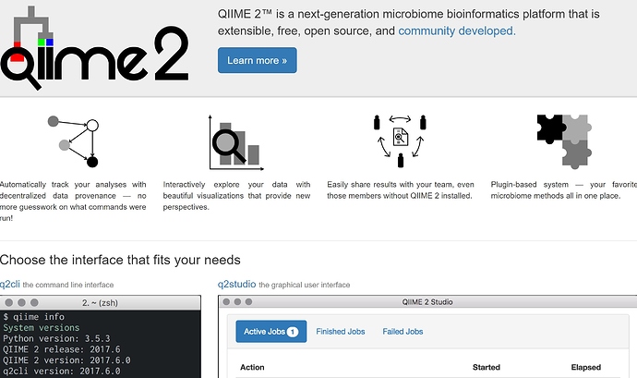
Task: Click the puzzle pieces plugin icon
Action: pos(564,141)
